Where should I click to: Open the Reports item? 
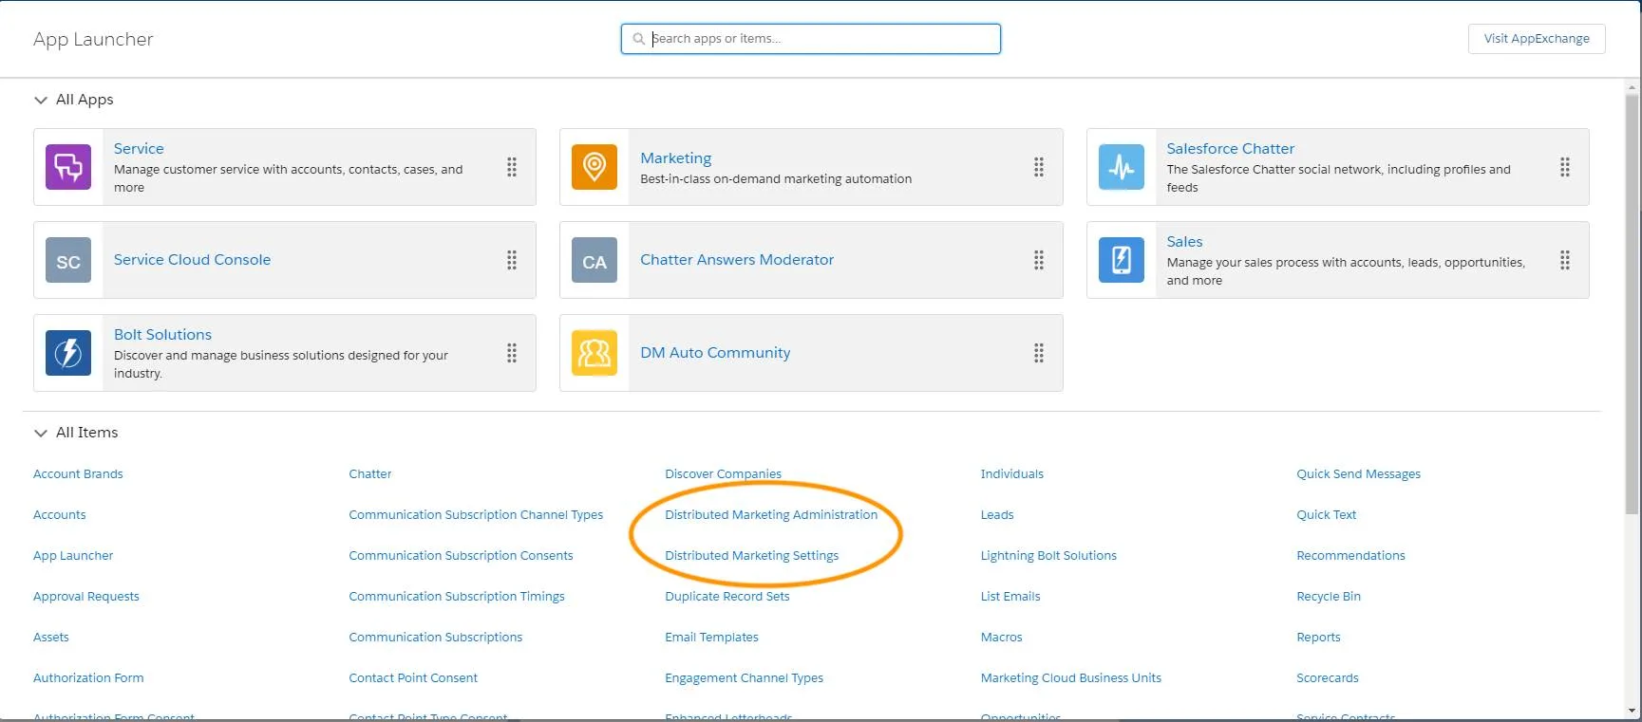point(1318,637)
